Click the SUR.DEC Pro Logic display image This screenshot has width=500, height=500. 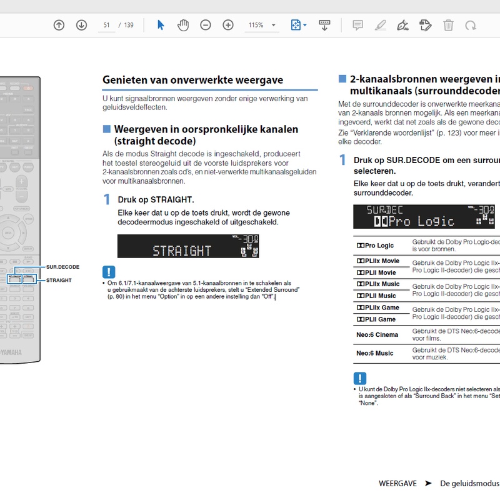[x=424, y=216]
